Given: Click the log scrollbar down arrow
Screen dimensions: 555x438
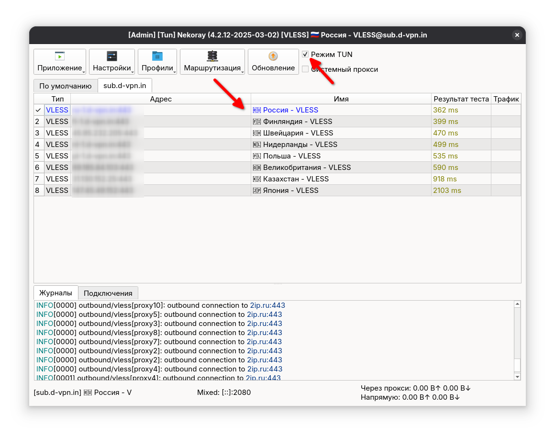Looking at the screenshot, I should [x=517, y=377].
